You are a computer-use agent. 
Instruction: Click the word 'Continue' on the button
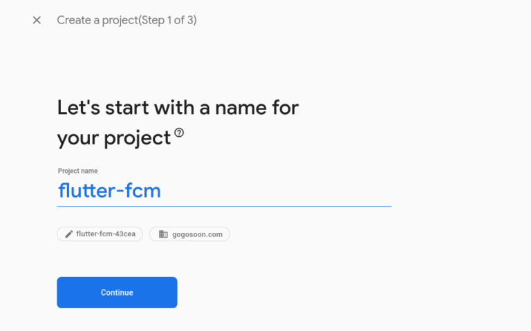click(x=117, y=292)
